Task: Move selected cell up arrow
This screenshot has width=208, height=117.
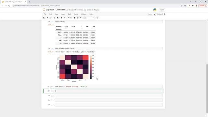Action: [61, 18]
